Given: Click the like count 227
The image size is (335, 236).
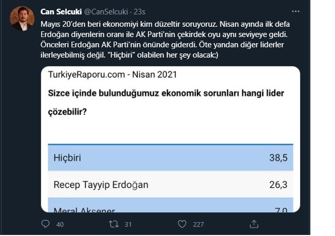Looking at the screenshot, I should tap(198, 225).
